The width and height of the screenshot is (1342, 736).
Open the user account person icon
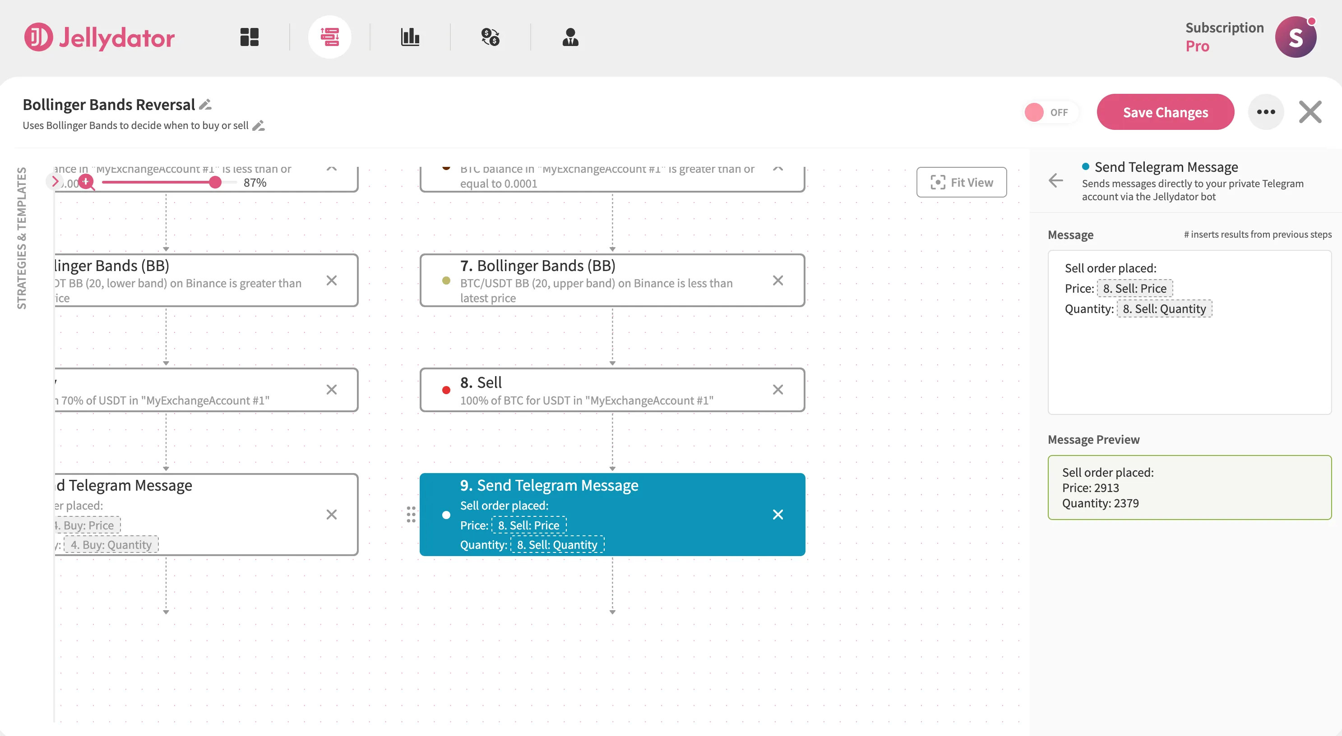570,37
